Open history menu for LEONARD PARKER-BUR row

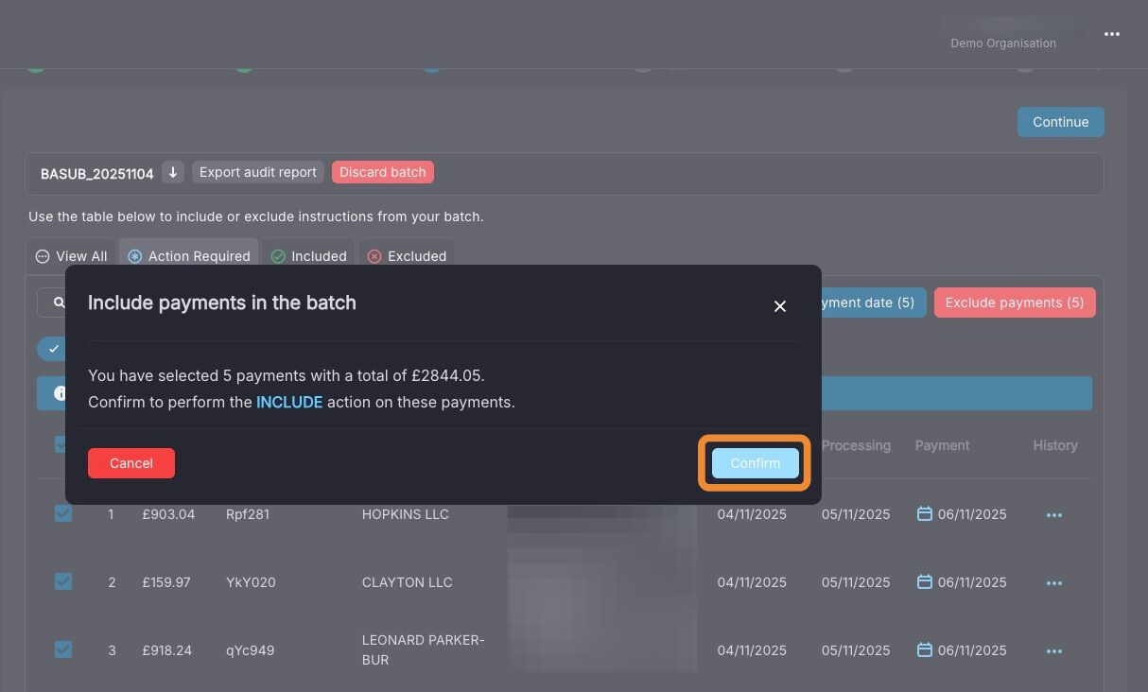(1054, 651)
